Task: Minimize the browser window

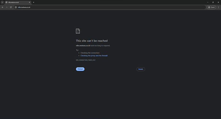Action: [208, 2]
